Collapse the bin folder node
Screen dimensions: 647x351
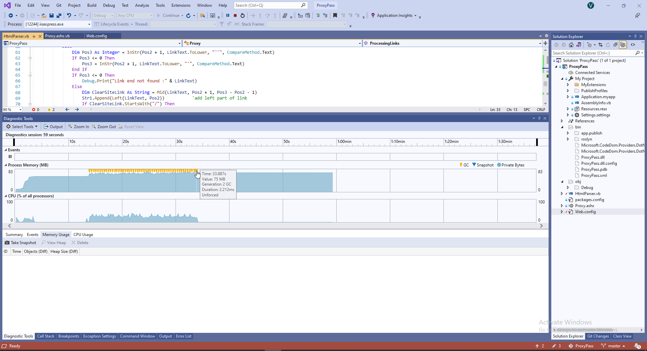pyautogui.click(x=562, y=127)
